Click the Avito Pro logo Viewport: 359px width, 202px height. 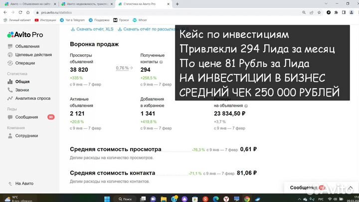click(25, 35)
